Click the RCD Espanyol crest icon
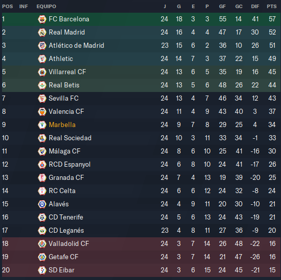 (42, 165)
